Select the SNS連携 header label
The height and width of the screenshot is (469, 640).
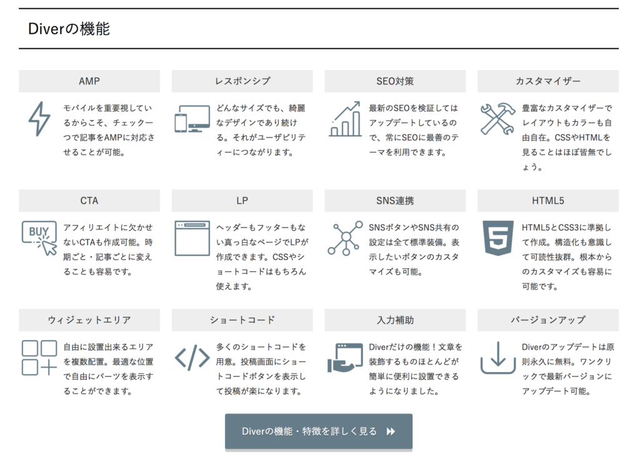pyautogui.click(x=395, y=201)
